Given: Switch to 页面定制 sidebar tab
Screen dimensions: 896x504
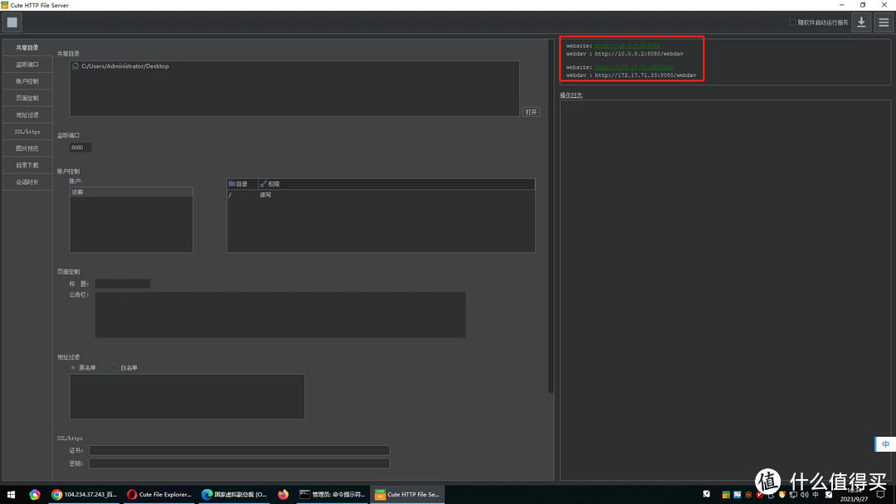Looking at the screenshot, I should (x=27, y=98).
